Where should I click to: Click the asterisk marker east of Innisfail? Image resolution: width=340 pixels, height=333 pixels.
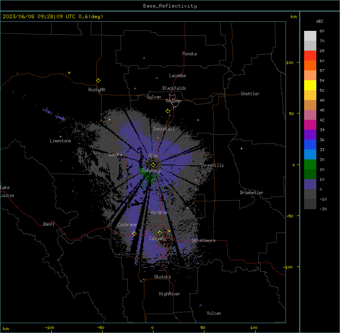click(x=198, y=120)
